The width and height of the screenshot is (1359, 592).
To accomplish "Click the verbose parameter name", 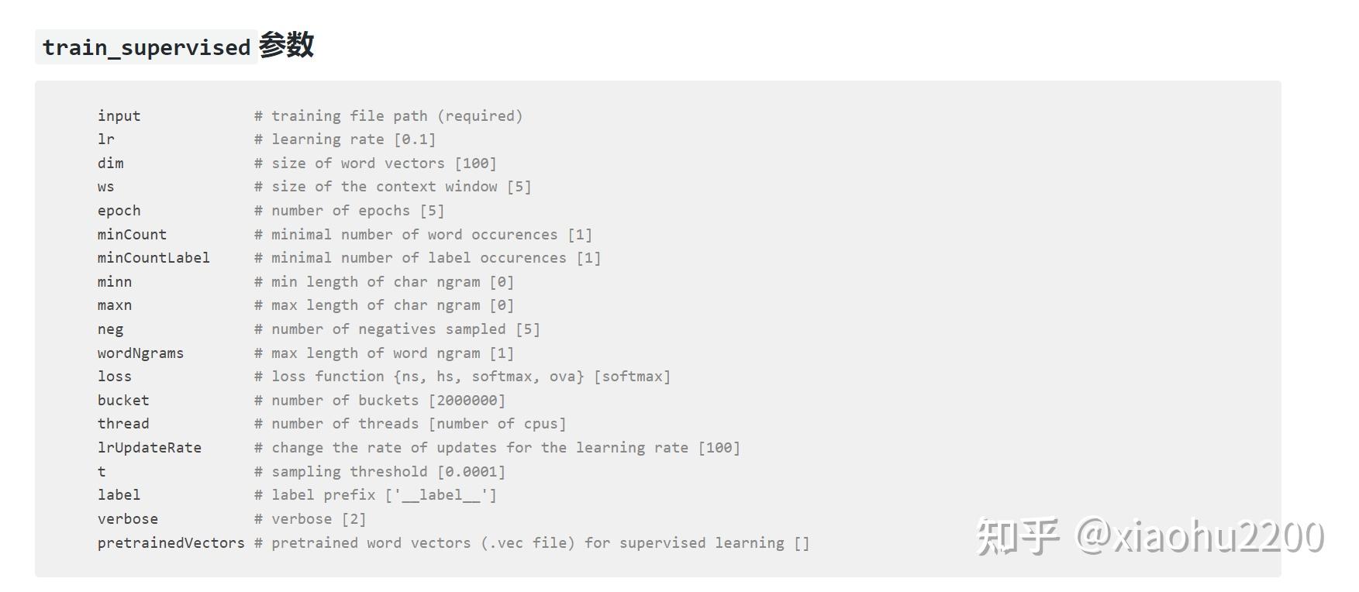I will pyautogui.click(x=127, y=519).
